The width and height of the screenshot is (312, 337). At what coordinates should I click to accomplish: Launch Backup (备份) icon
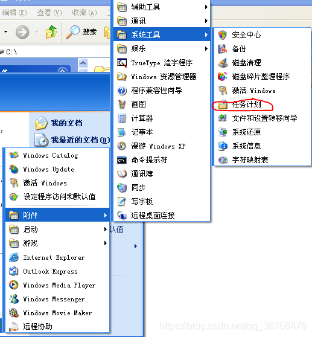tap(222, 49)
